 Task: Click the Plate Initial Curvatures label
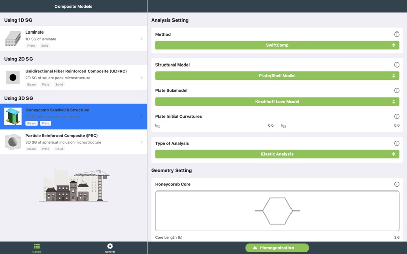coord(179,117)
